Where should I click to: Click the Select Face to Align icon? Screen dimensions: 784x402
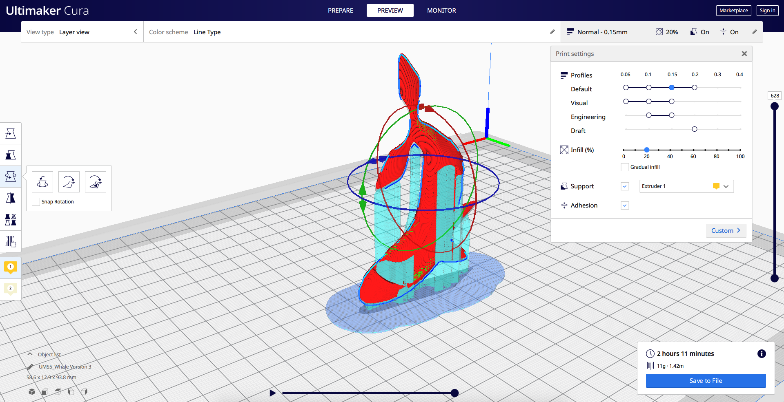[x=96, y=182]
